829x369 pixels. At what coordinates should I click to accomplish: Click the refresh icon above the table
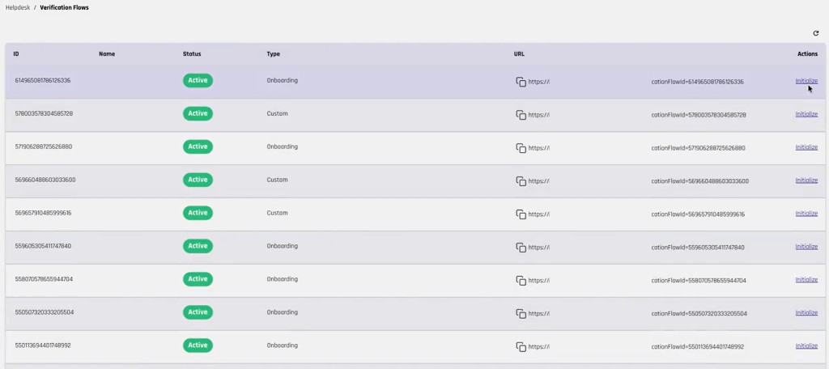point(816,33)
